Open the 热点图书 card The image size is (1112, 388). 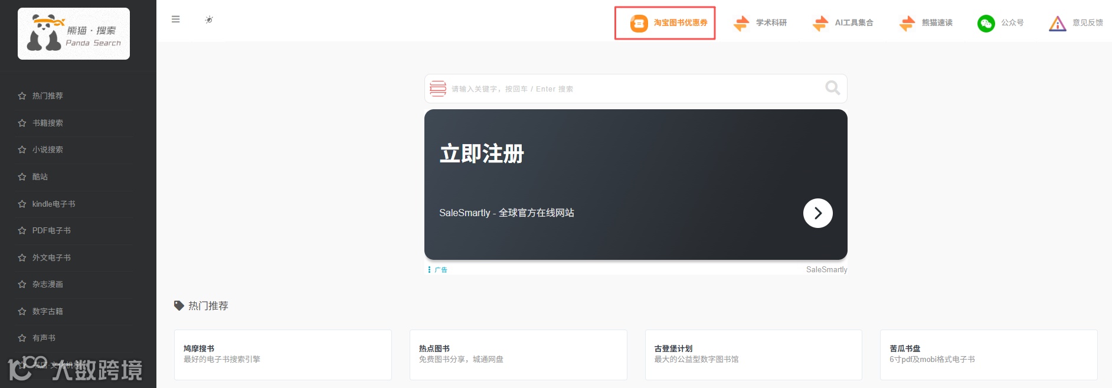click(518, 354)
